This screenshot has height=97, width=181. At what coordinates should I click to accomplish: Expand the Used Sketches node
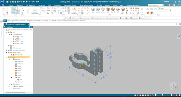(x=9, y=87)
